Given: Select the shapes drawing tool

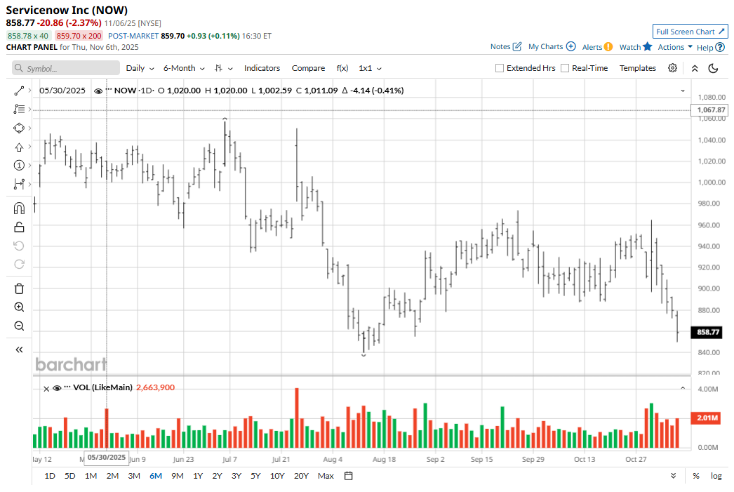Looking at the screenshot, I should tap(19, 128).
